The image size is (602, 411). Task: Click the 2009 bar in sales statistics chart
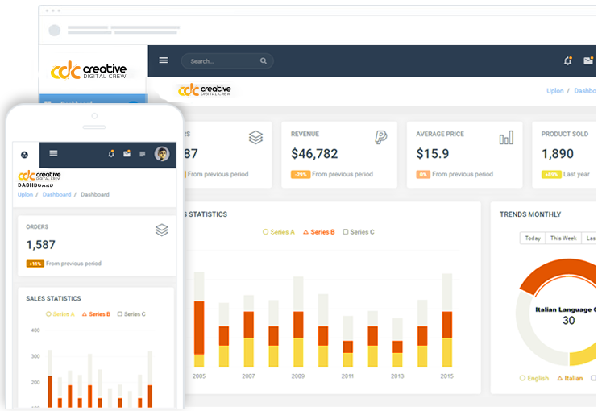coord(298,322)
